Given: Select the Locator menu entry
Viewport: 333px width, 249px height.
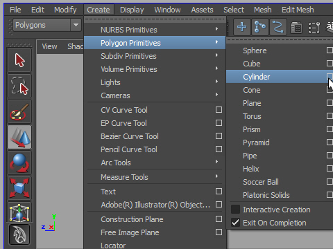Looking at the screenshot, I should tap(113, 246).
